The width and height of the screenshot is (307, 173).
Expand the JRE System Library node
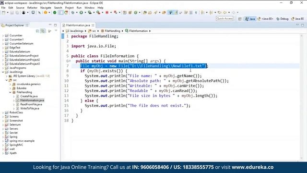click(7, 76)
